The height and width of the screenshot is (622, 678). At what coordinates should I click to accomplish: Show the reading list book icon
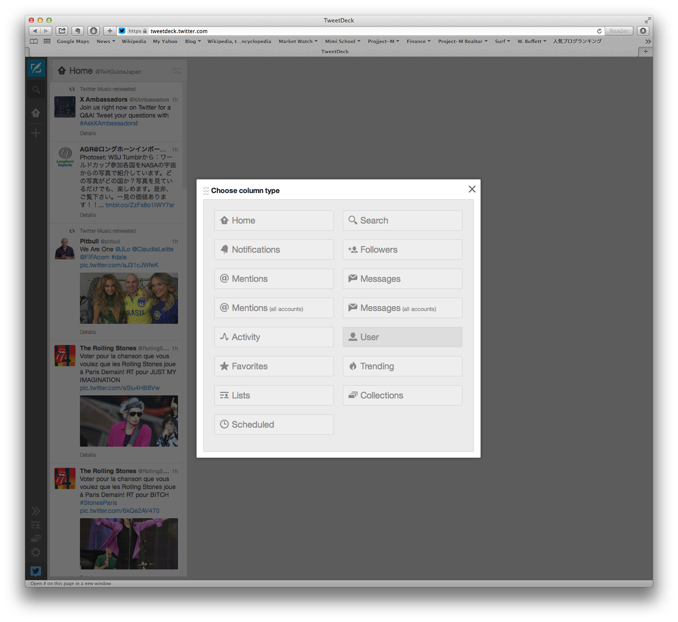[x=34, y=42]
